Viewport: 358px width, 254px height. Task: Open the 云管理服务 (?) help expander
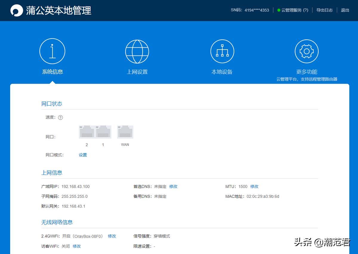click(305, 10)
